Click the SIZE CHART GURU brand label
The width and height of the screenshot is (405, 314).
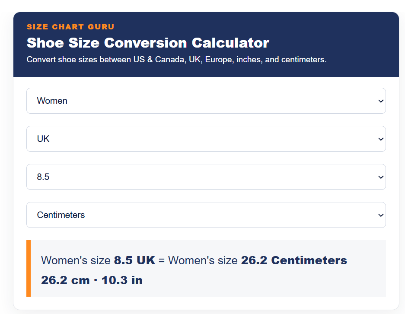pos(70,27)
